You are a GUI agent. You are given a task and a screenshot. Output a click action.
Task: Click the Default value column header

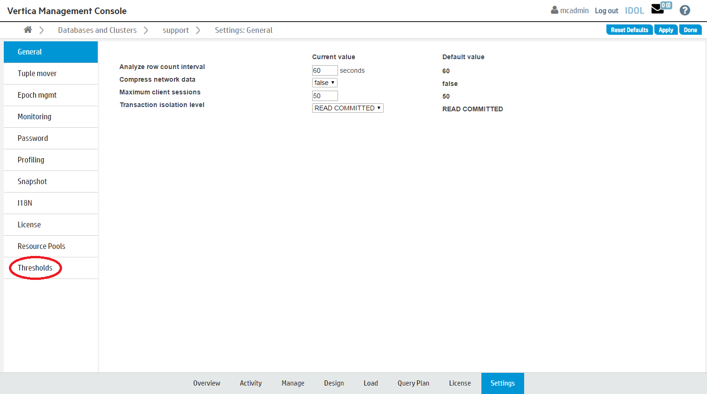click(x=463, y=57)
